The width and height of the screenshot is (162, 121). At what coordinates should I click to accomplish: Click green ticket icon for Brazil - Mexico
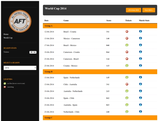coord(127,45)
